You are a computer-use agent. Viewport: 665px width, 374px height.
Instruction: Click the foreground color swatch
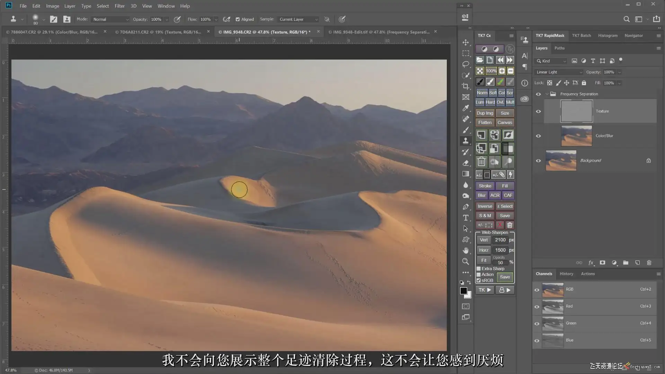click(463, 291)
